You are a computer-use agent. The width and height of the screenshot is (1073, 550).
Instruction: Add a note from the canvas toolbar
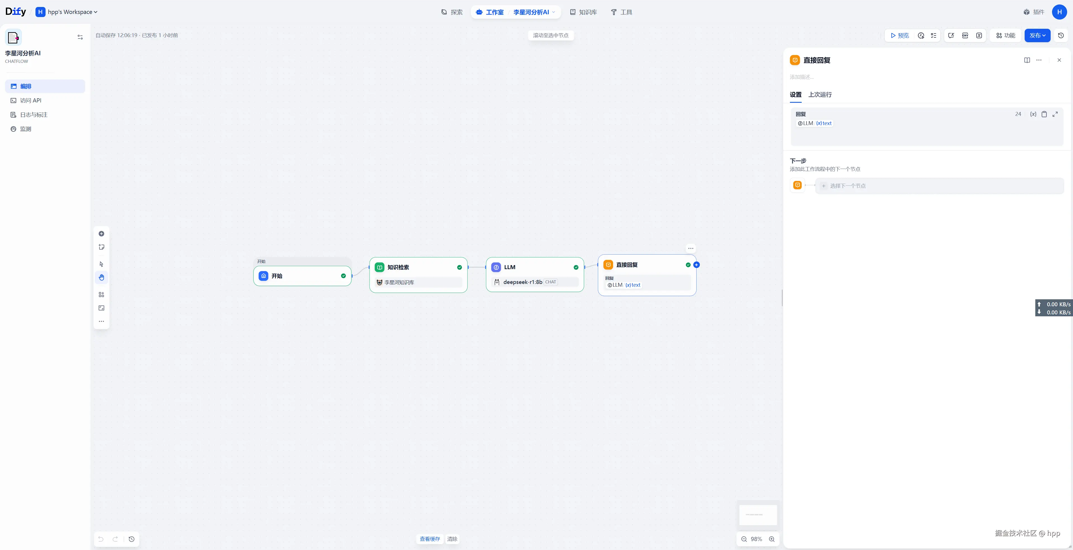tap(101, 247)
